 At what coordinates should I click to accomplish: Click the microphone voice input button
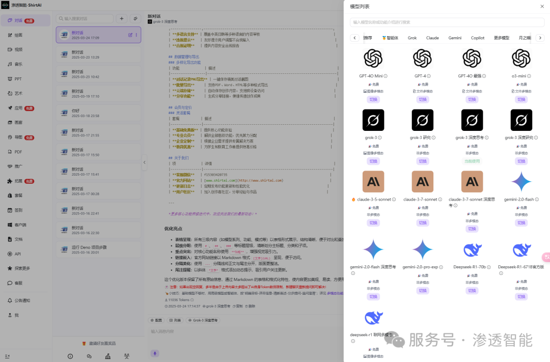155,353
